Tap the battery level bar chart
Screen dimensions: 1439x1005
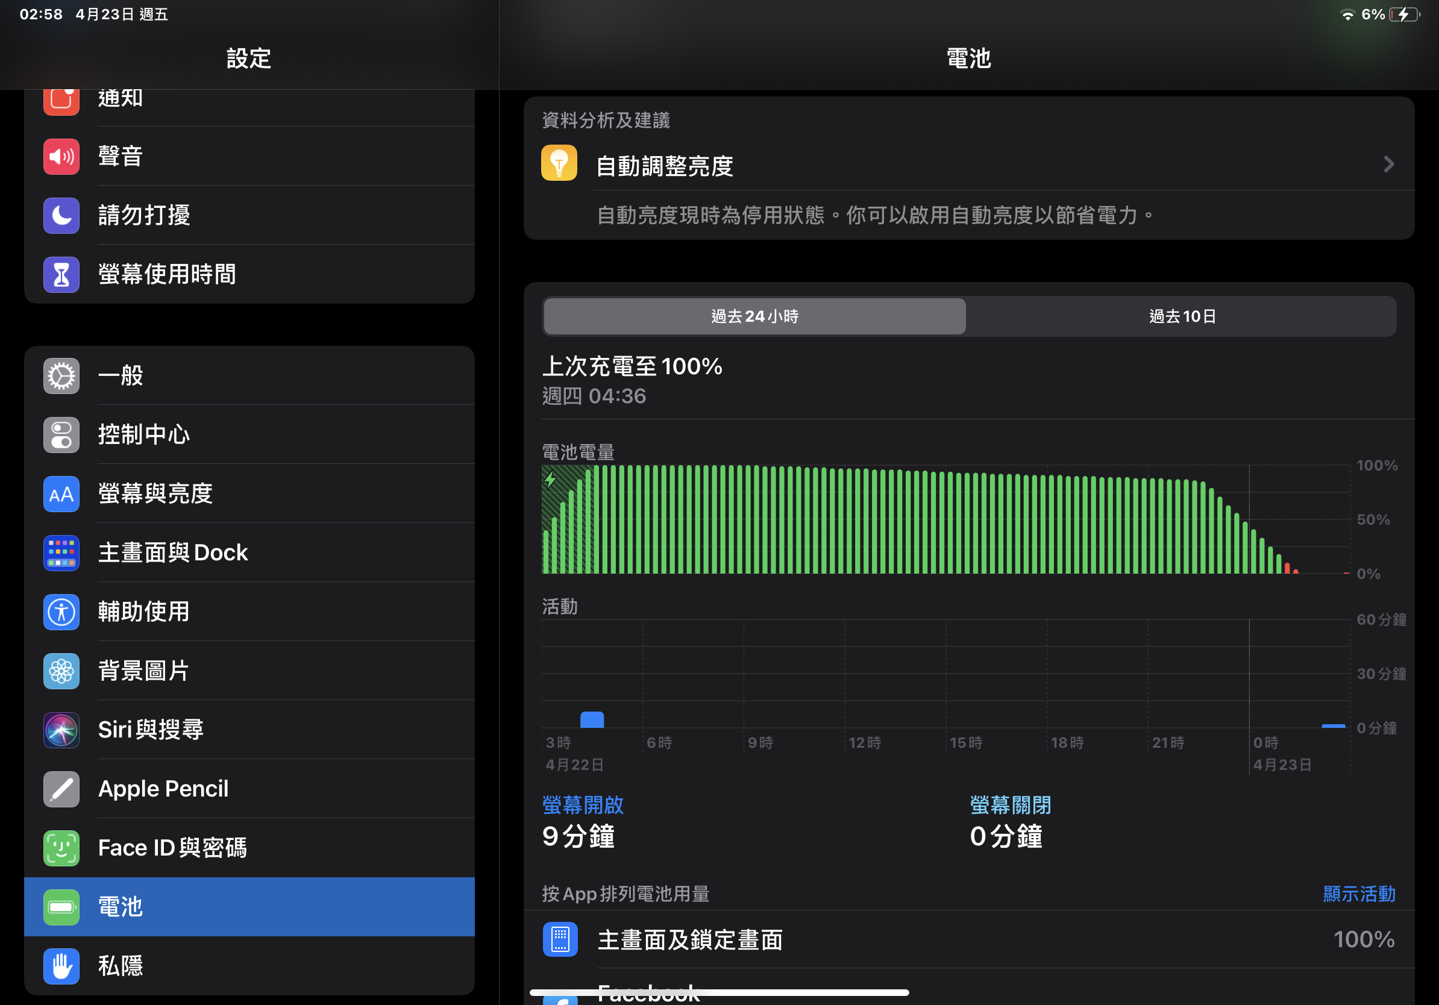pyautogui.click(x=940, y=520)
